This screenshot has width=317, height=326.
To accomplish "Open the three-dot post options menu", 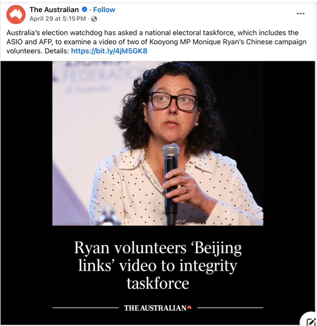I will tap(300, 13).
